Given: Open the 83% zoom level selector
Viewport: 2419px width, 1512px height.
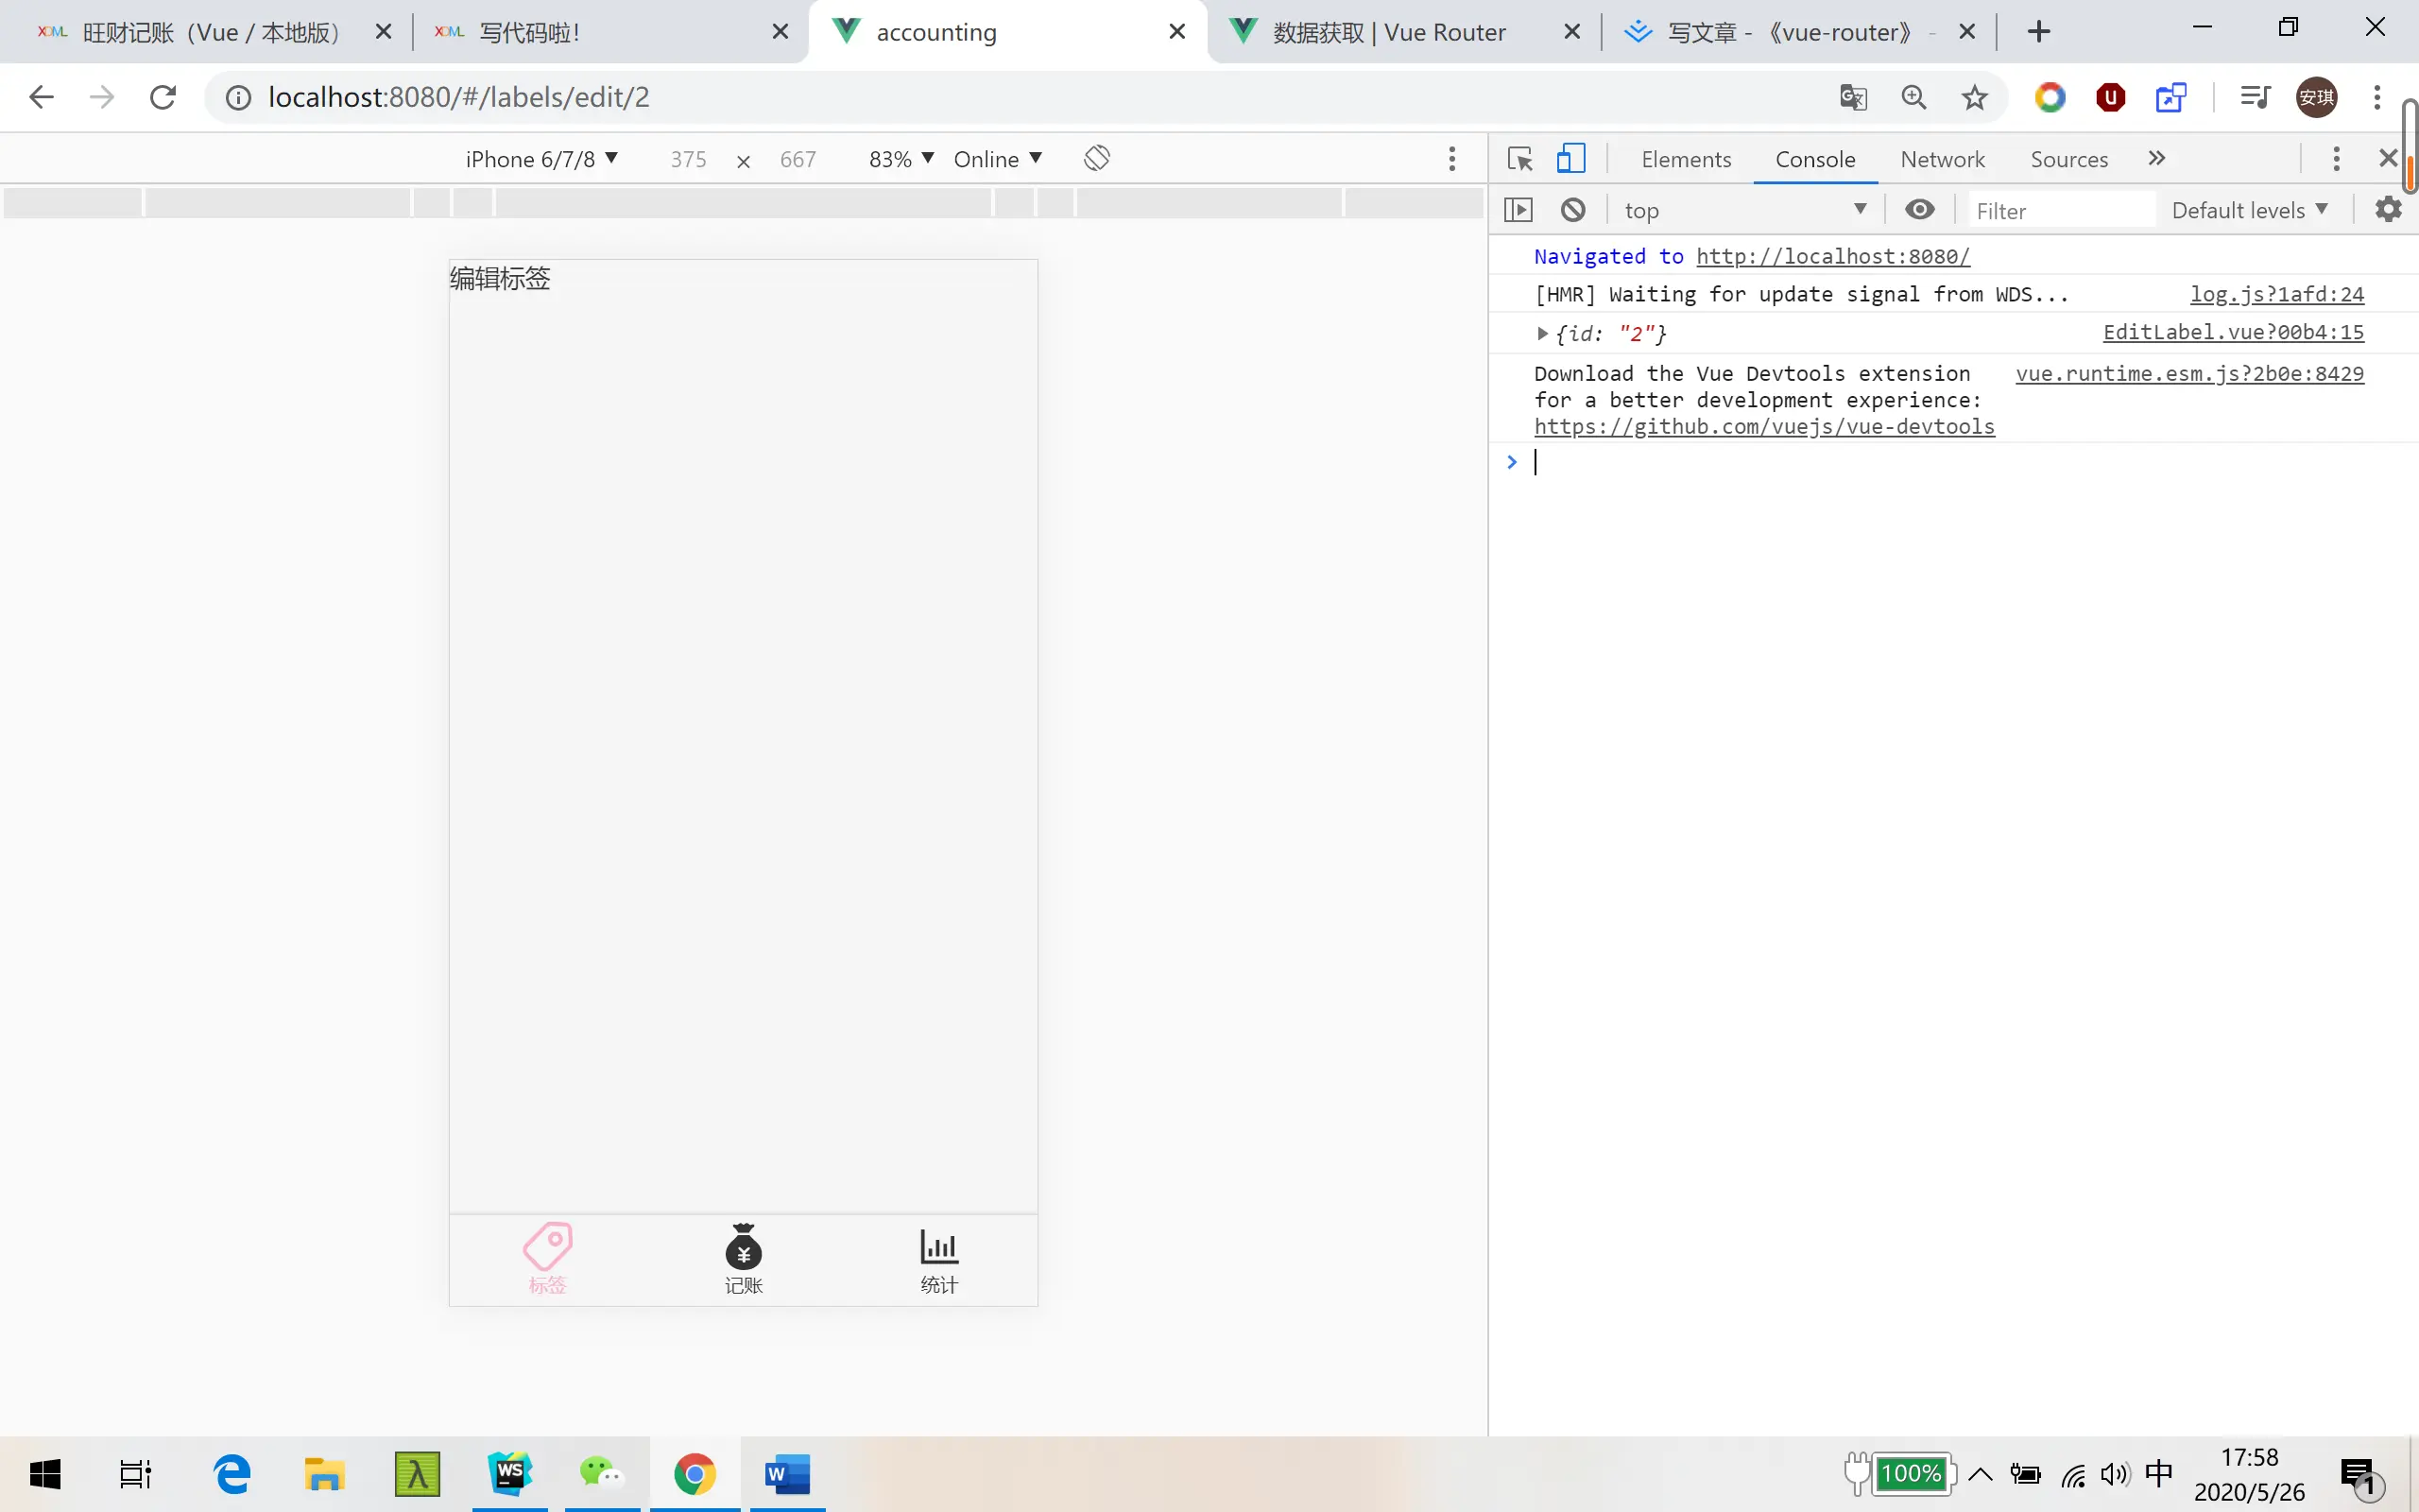Looking at the screenshot, I should coord(901,159).
